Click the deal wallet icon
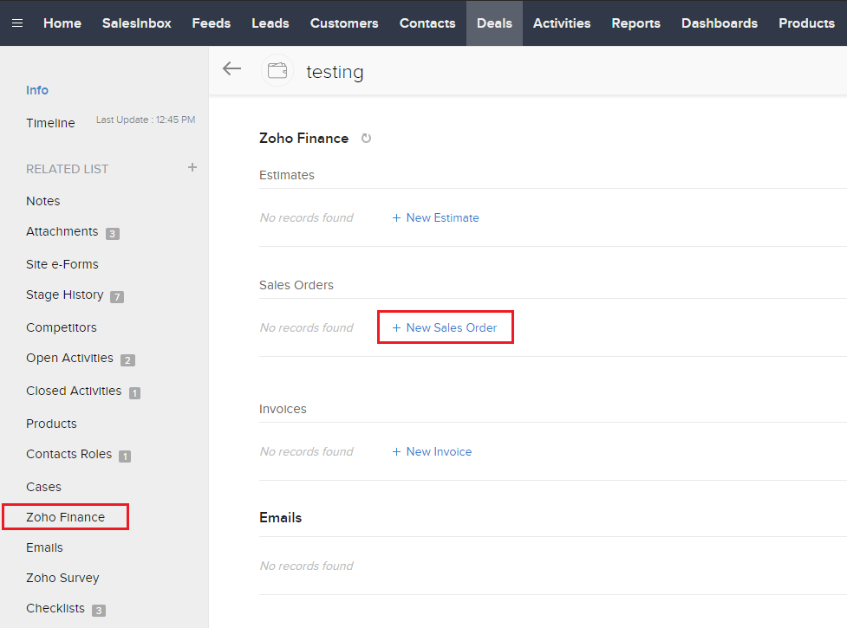 pyautogui.click(x=277, y=71)
